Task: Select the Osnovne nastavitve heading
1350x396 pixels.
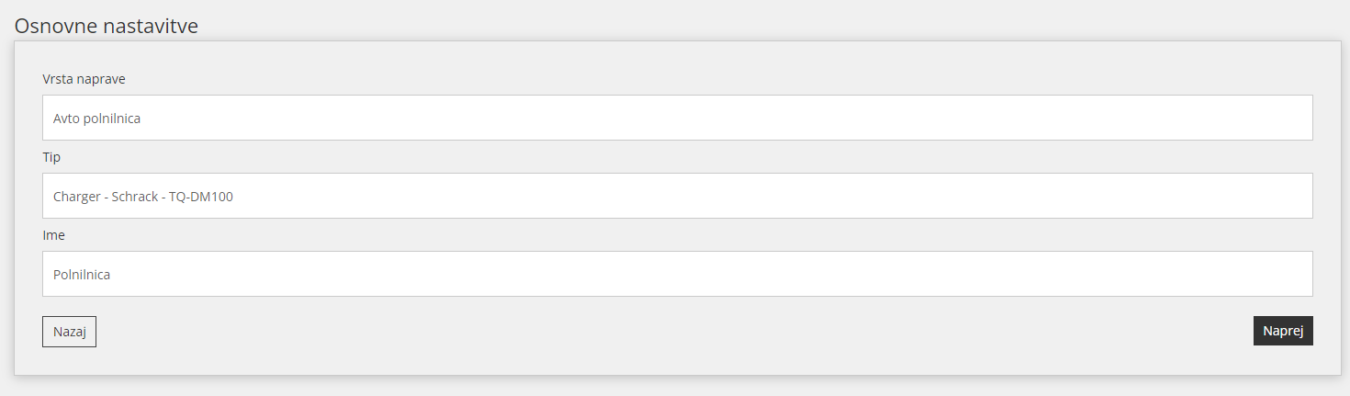Action: click(107, 25)
